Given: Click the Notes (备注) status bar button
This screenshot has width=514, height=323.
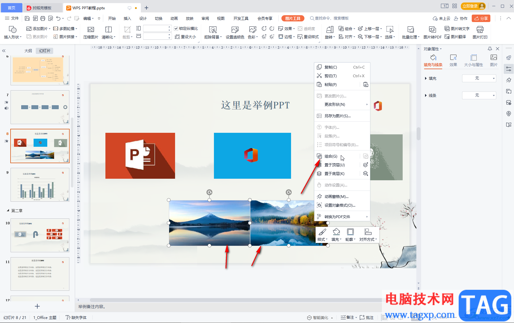Looking at the screenshot, I should (x=349, y=317).
